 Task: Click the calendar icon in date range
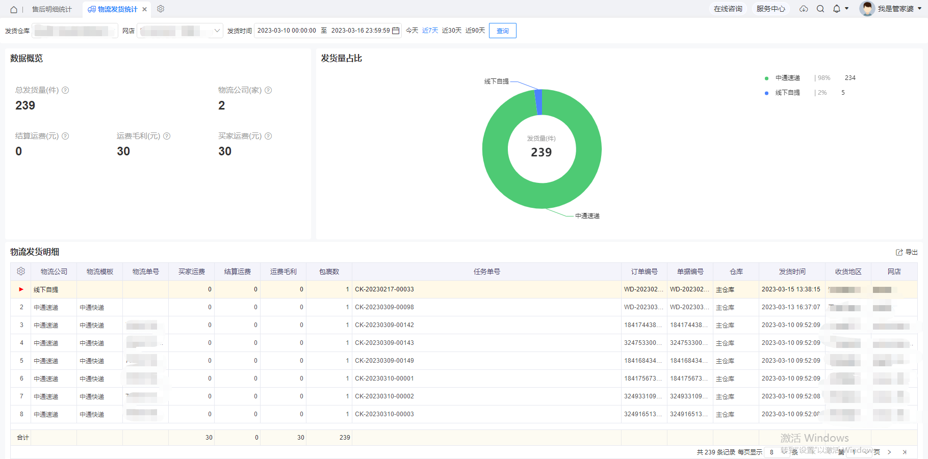396,31
